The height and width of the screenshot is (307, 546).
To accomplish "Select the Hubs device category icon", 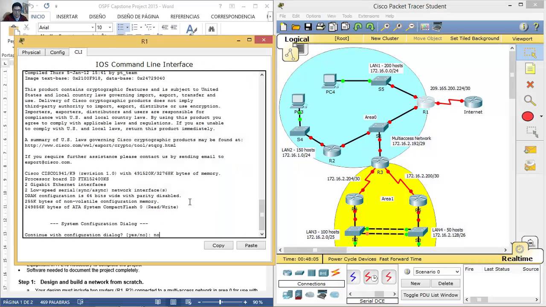I will [x=311, y=273].
